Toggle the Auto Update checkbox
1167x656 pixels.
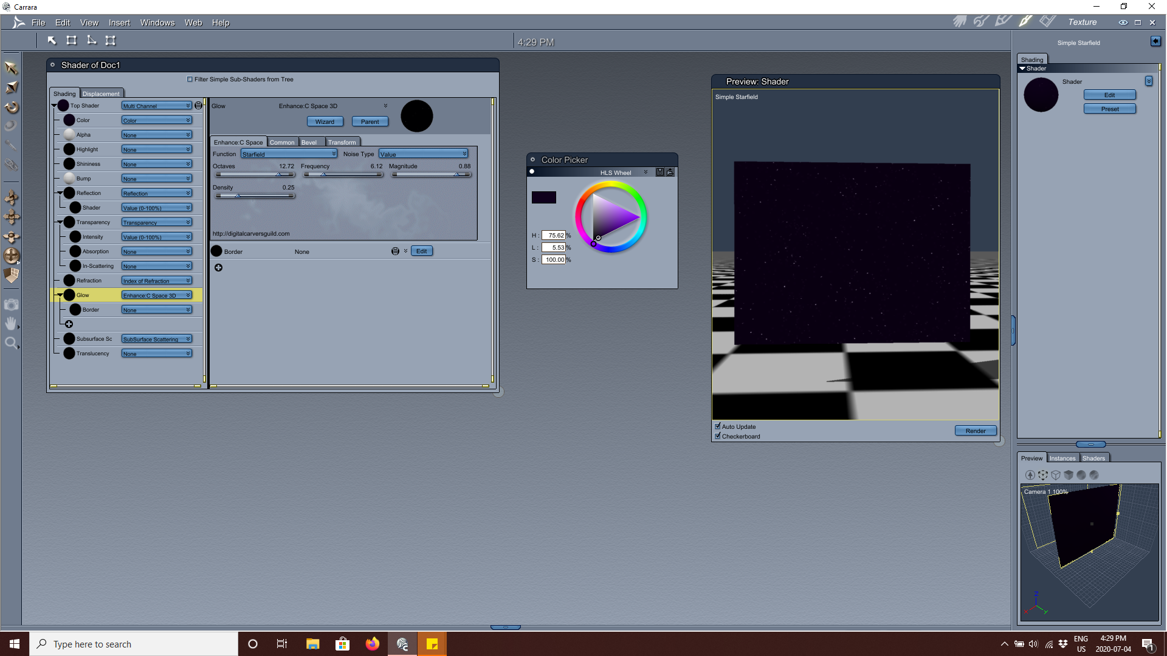tap(718, 426)
